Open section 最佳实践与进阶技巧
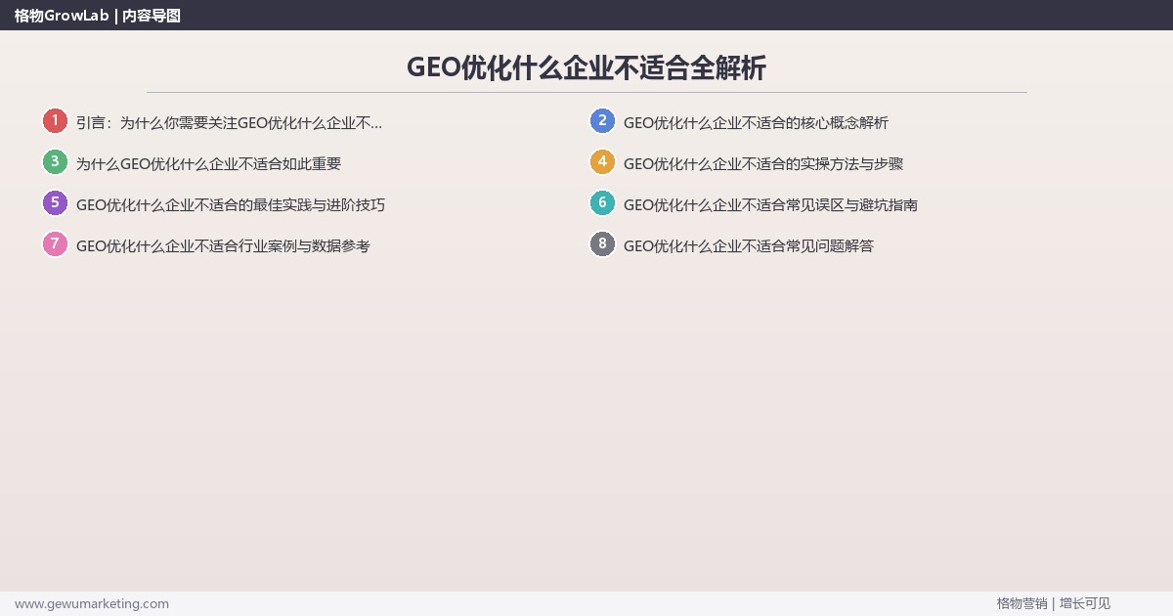The height and width of the screenshot is (616, 1173). click(x=231, y=204)
